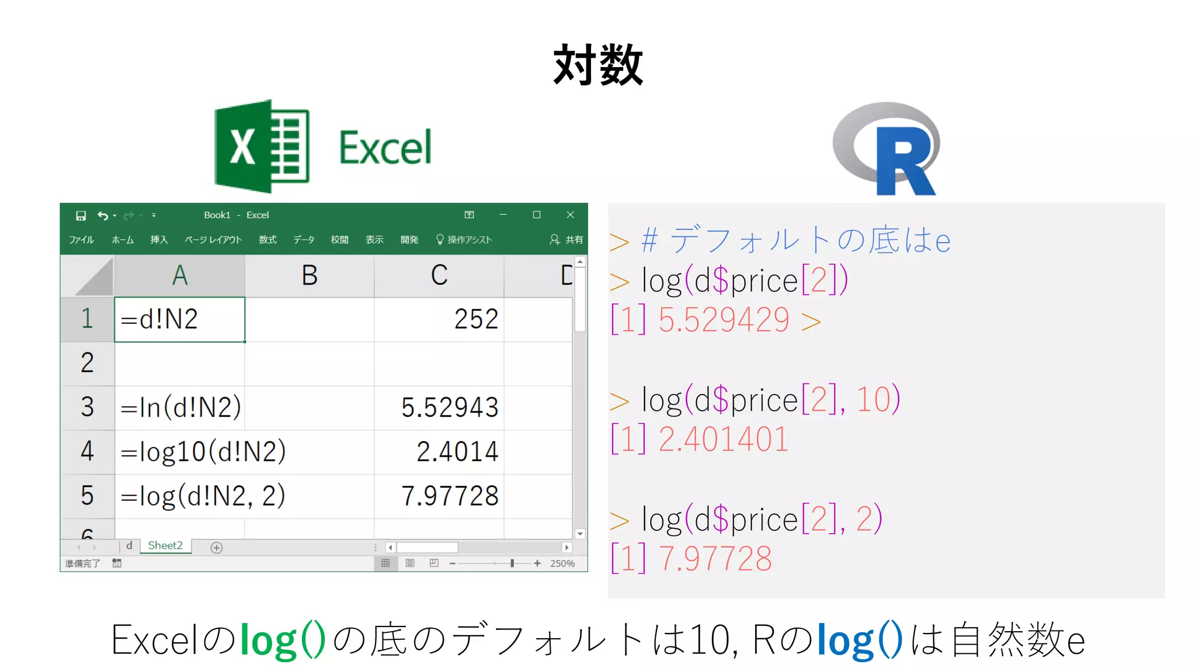Select cell containing =ln(d!N2)
This screenshot has width=1196, height=672.
[x=180, y=407]
